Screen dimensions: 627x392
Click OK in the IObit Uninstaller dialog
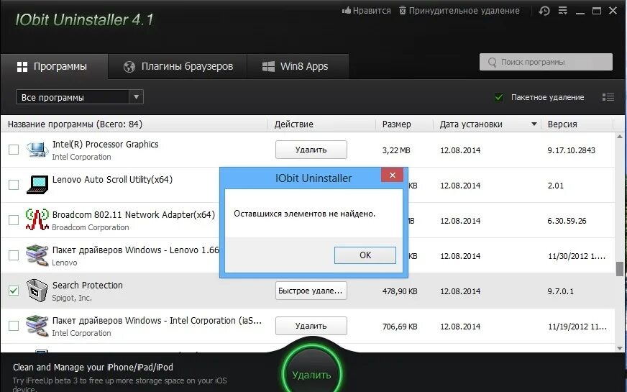[365, 255]
